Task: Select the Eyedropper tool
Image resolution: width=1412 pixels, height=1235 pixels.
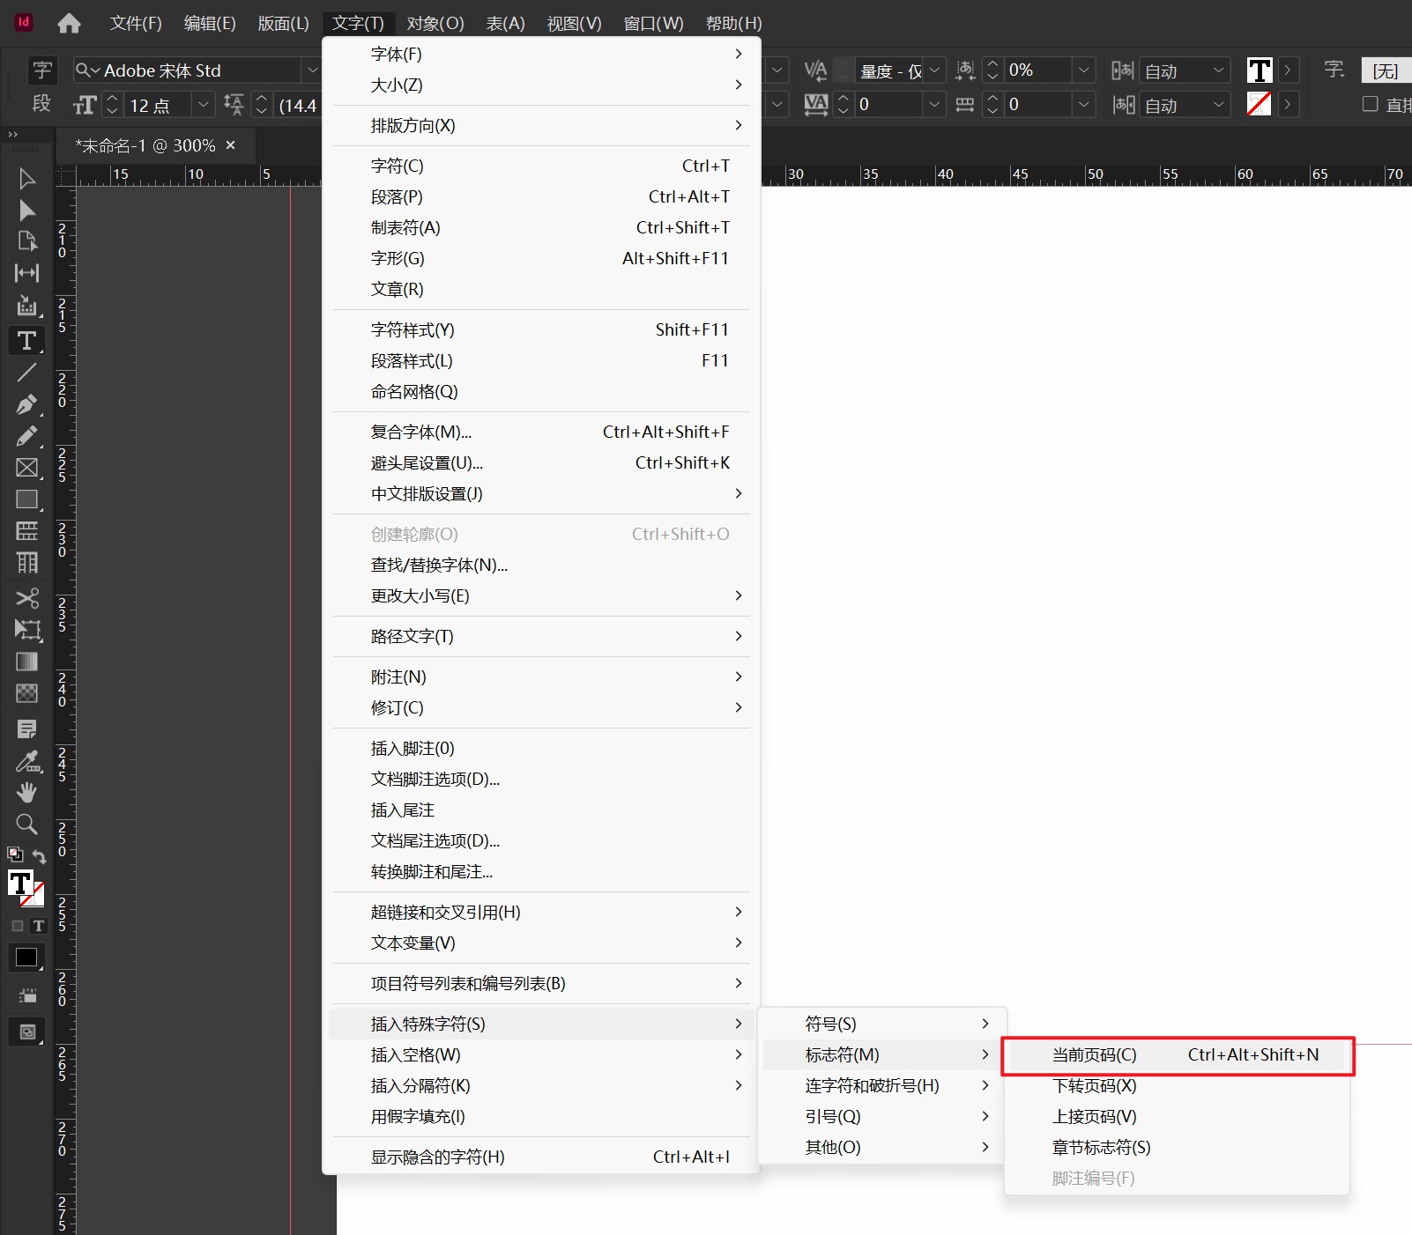Action: [x=26, y=761]
